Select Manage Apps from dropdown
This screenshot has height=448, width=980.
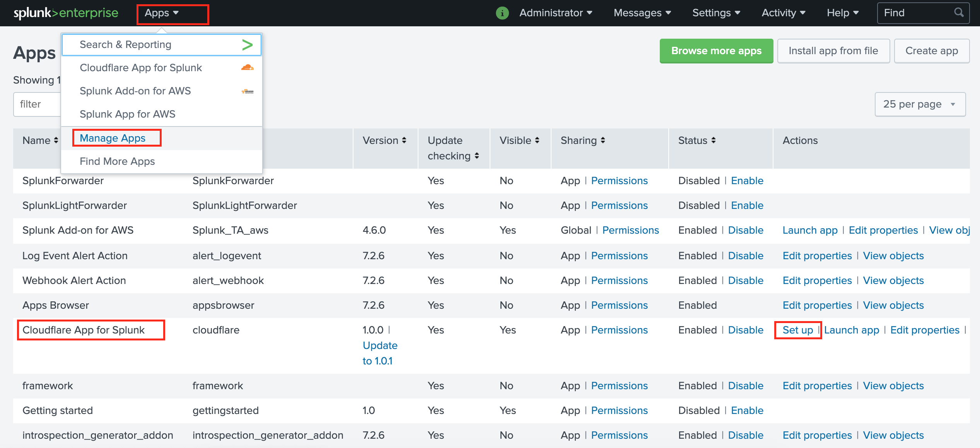(113, 138)
